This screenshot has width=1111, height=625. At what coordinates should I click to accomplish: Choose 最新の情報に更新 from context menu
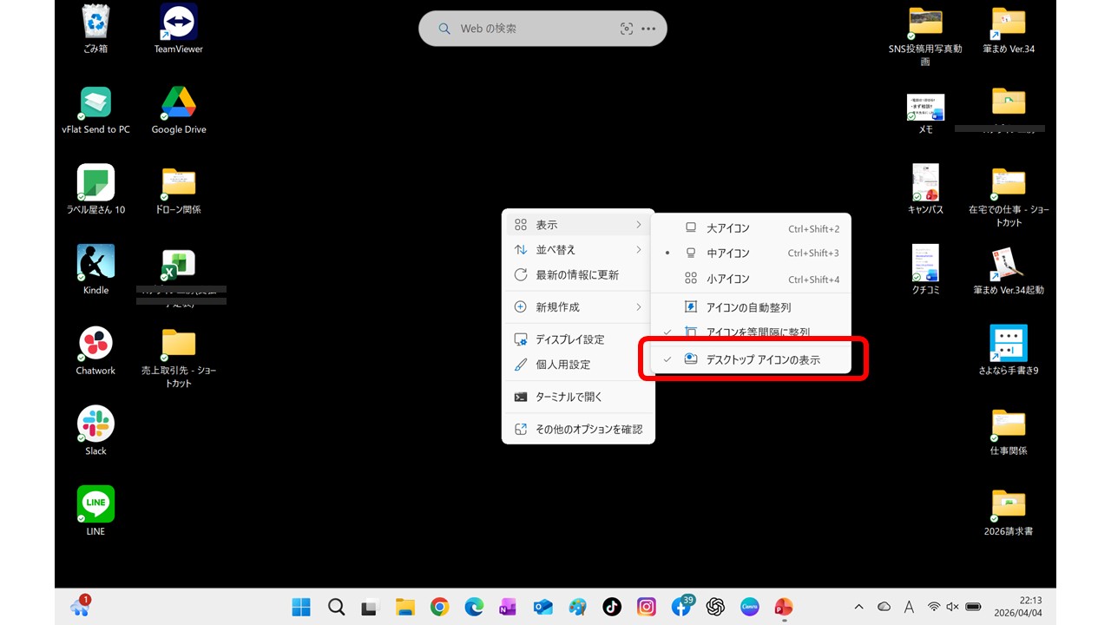[578, 275]
